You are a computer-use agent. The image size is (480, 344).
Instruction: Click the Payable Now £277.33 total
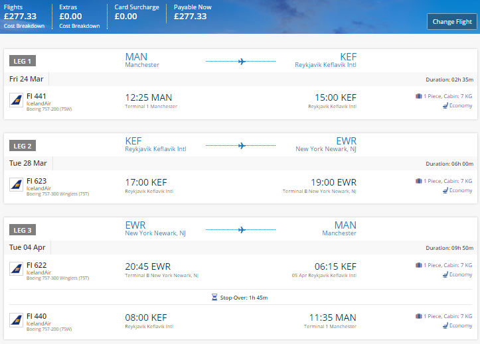coord(191,16)
